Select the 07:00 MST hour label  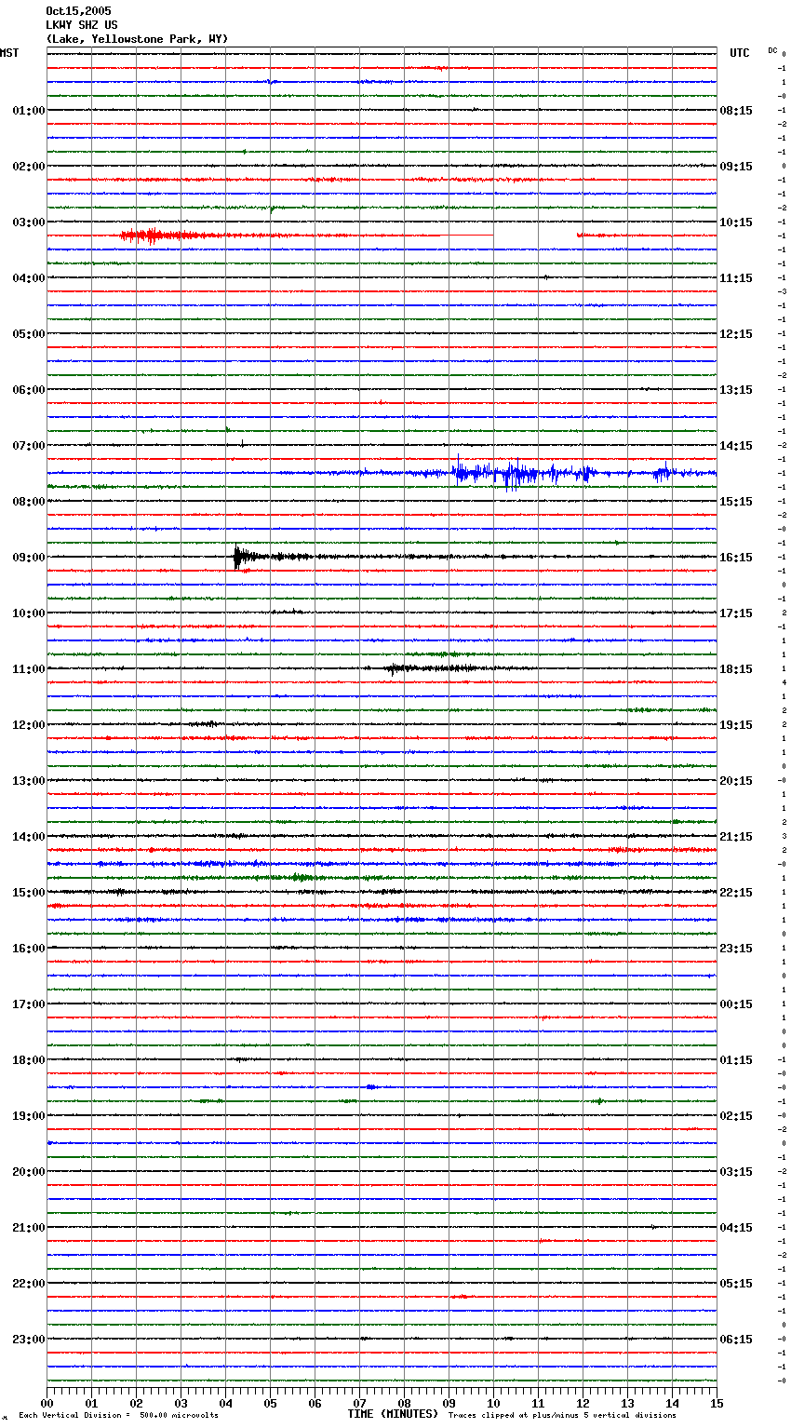point(29,446)
